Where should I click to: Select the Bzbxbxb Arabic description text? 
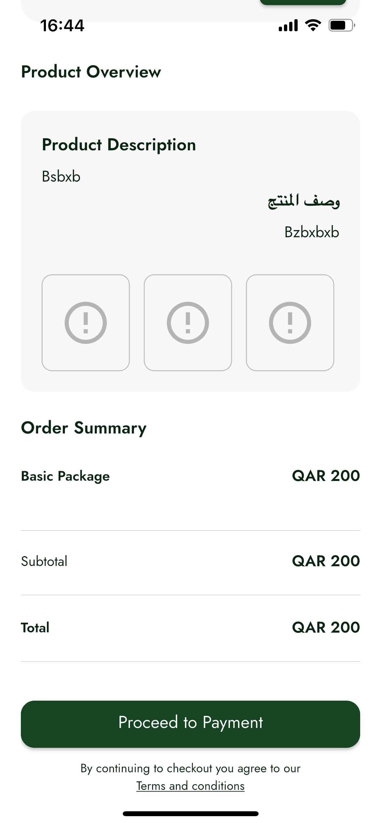312,232
